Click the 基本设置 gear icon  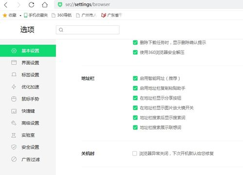[x=14, y=51]
